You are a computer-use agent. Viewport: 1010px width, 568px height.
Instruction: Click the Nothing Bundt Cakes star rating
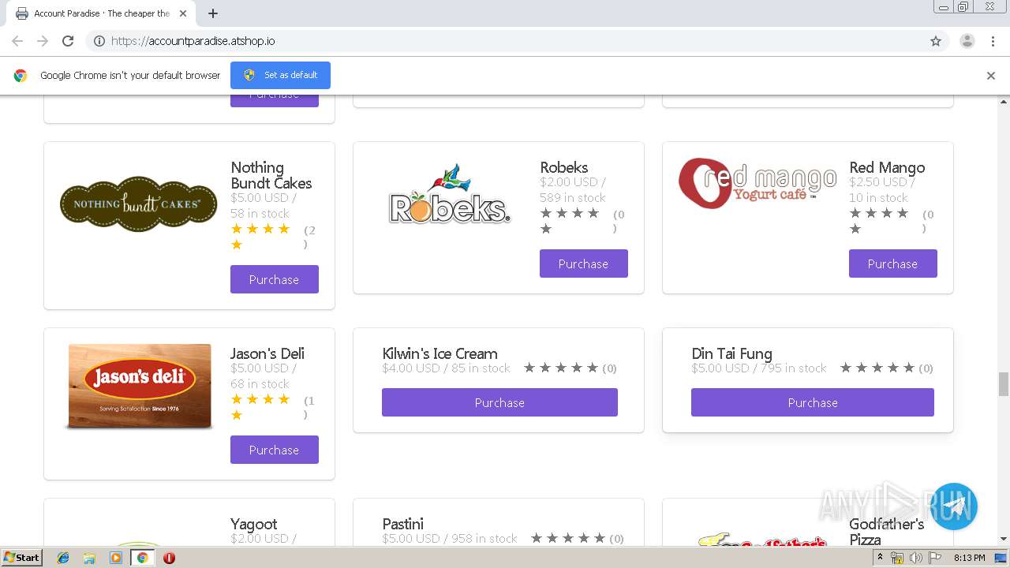pyautogui.click(x=261, y=237)
